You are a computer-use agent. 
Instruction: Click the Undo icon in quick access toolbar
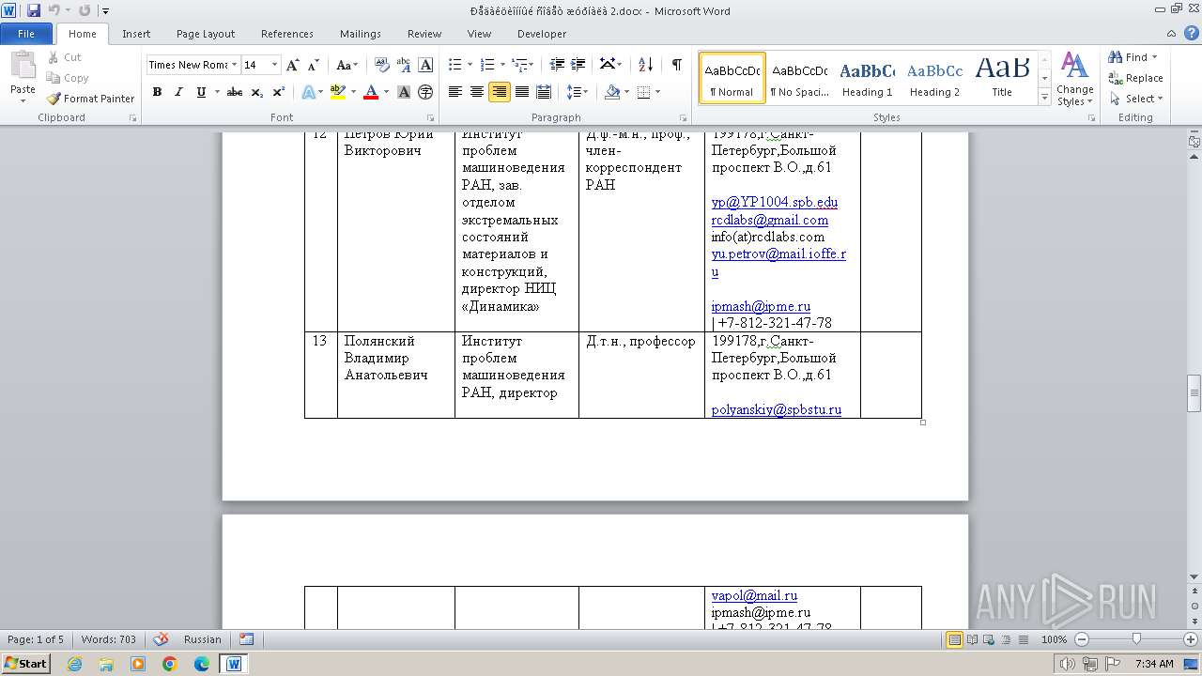tap(54, 10)
